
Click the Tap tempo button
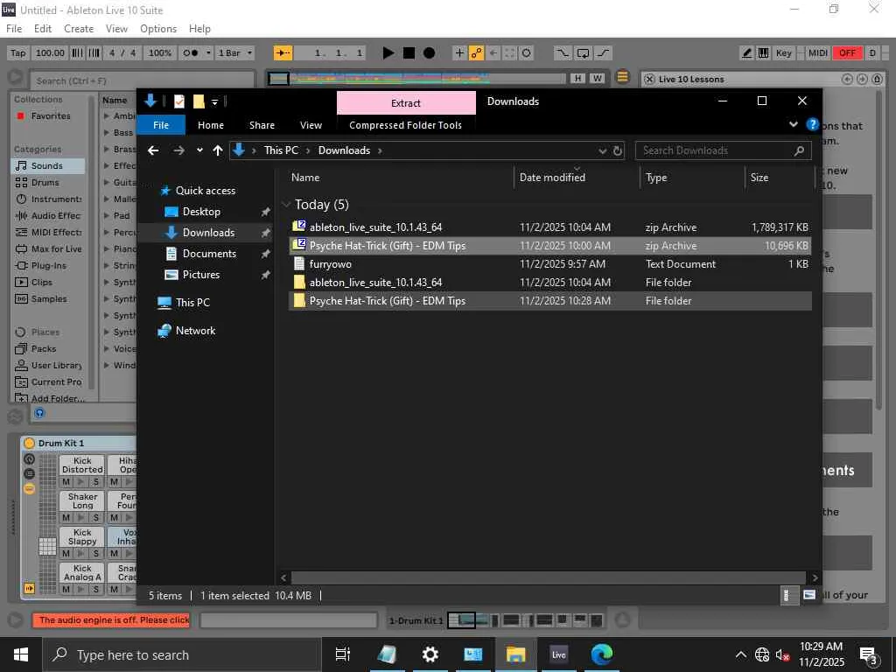[x=17, y=53]
